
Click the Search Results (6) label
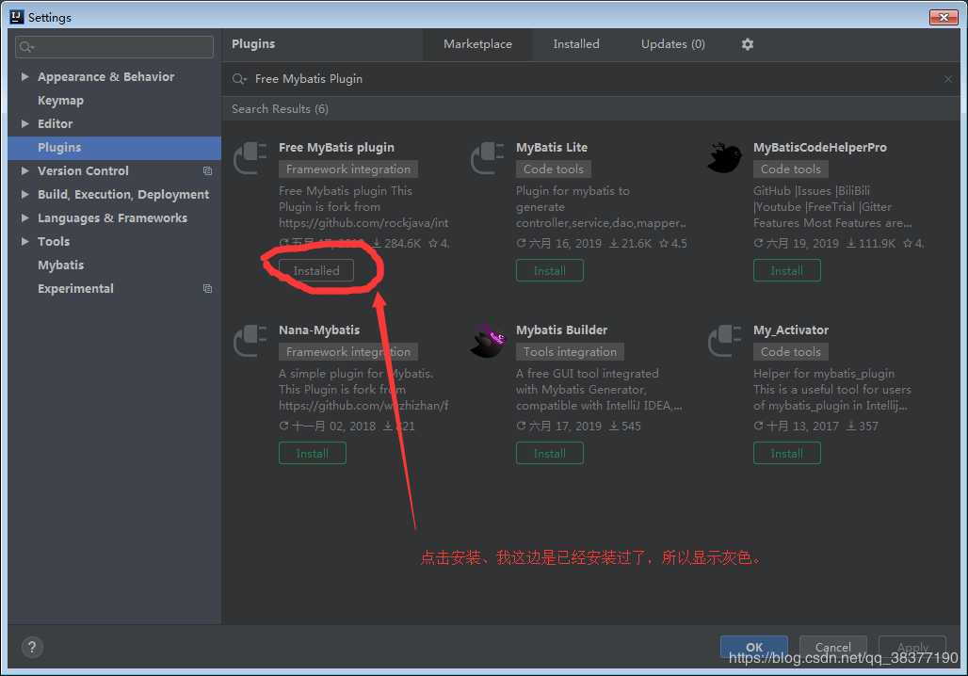click(x=280, y=108)
